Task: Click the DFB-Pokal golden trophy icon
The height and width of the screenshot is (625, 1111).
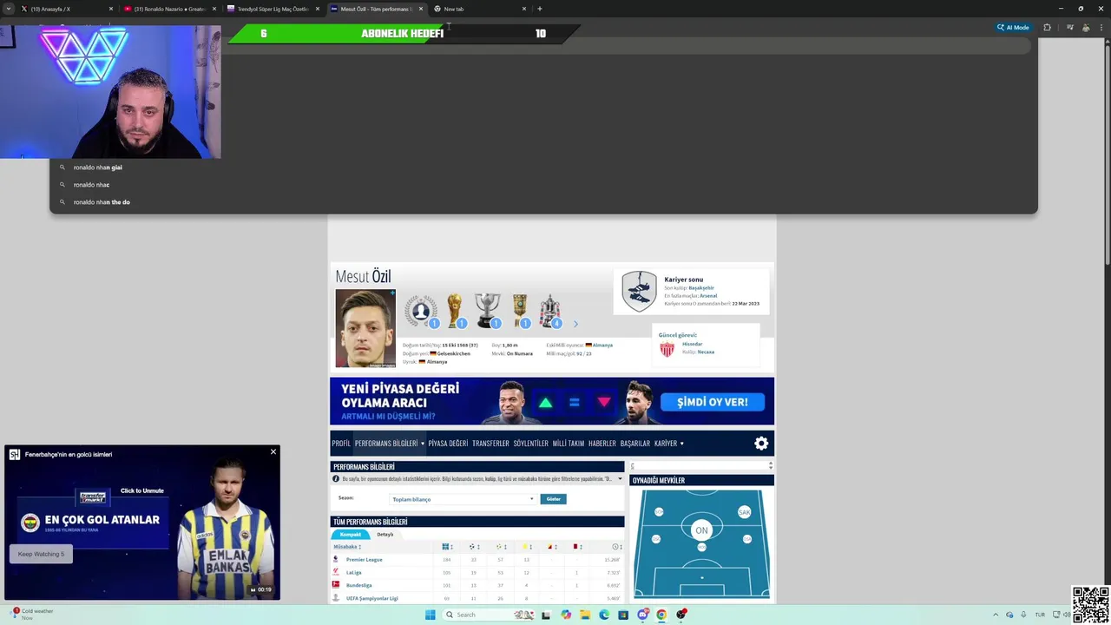Action: [519, 309]
